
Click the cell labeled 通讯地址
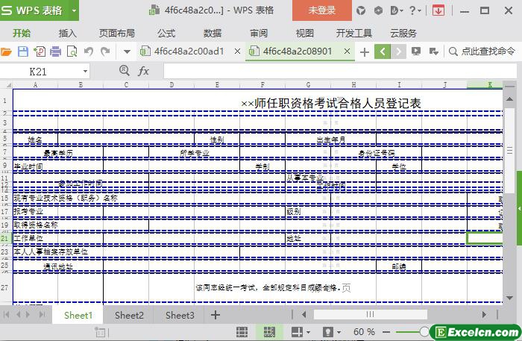coord(58,266)
